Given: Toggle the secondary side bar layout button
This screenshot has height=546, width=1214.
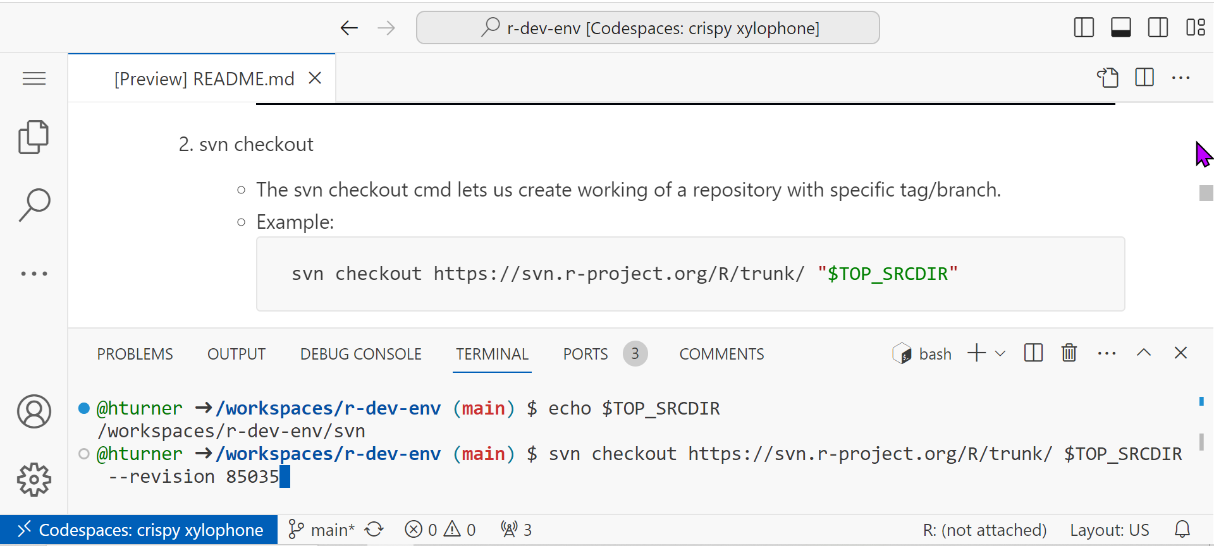Looking at the screenshot, I should point(1158,28).
